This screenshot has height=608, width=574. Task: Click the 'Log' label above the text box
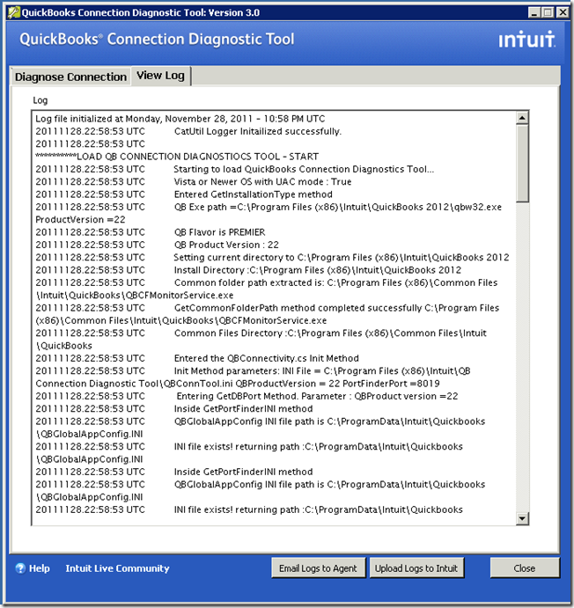click(x=40, y=100)
